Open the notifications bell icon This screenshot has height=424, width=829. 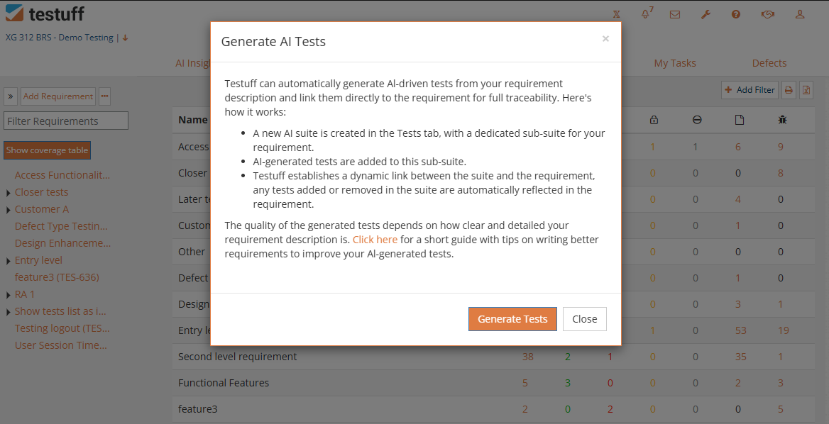coord(646,14)
